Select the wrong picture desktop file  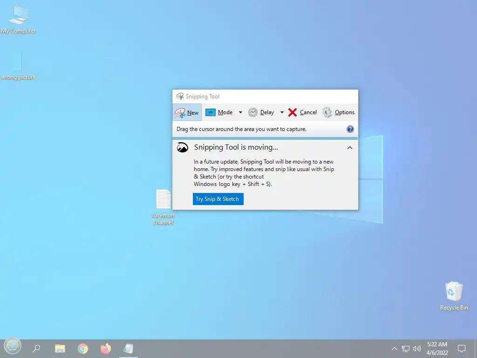point(18,66)
